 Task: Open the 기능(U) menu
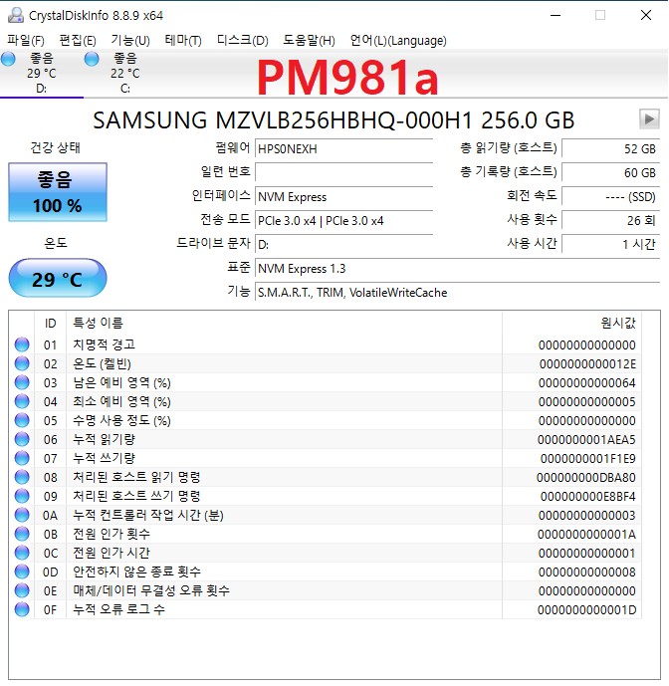130,41
